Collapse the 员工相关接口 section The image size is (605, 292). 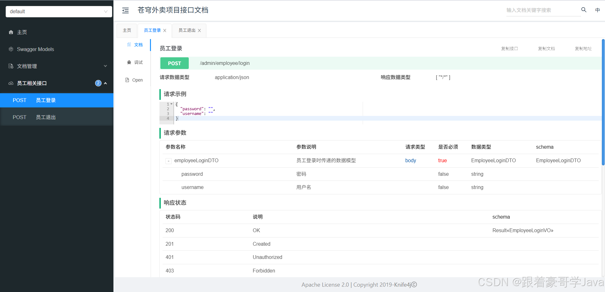click(x=105, y=83)
